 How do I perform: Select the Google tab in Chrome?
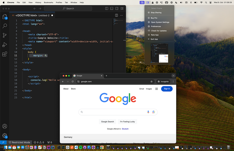pos(88,76)
